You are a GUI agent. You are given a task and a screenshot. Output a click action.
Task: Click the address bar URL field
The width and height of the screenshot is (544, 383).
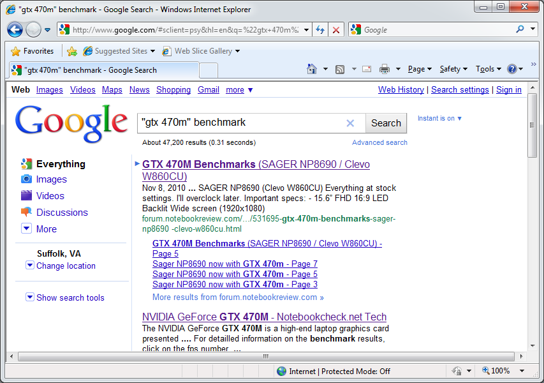tap(185, 30)
